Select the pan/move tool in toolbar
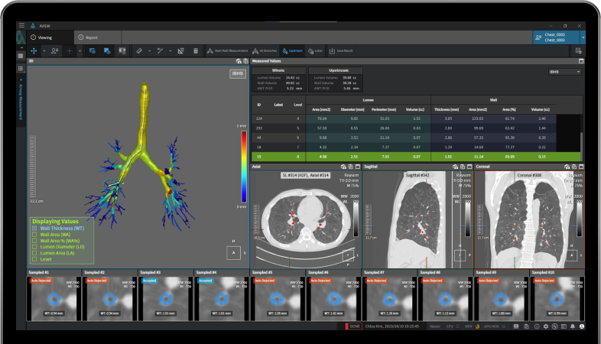This screenshot has width=601, height=344. tap(33, 50)
